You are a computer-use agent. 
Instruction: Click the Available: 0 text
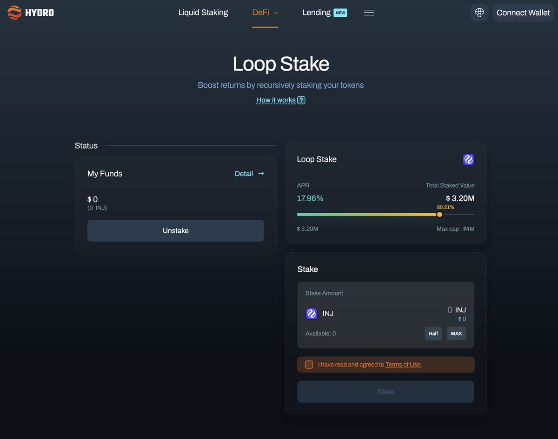point(320,334)
